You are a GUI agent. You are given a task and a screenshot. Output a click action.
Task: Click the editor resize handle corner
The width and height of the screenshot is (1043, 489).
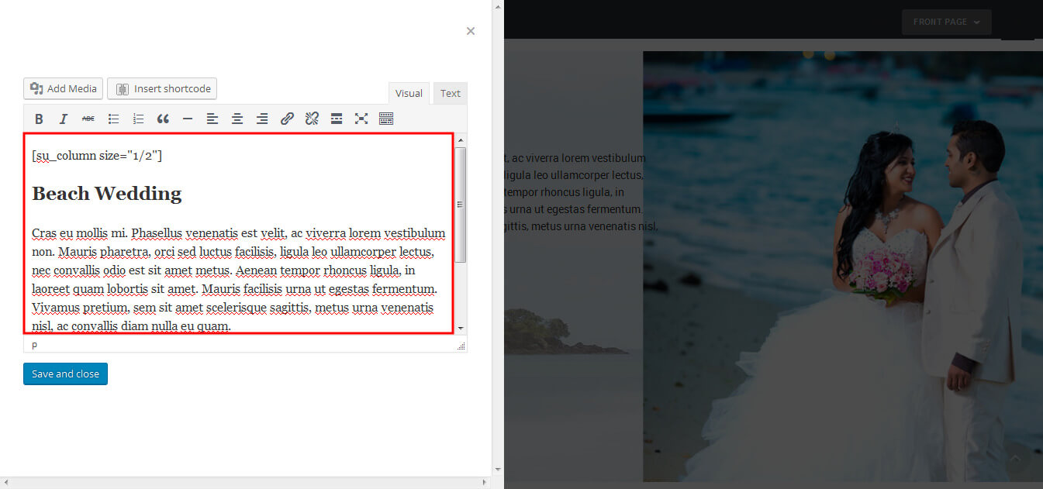click(461, 346)
